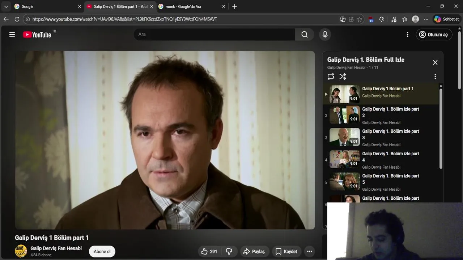
Task: Toggle playlist shuffle
Action: pyautogui.click(x=343, y=77)
